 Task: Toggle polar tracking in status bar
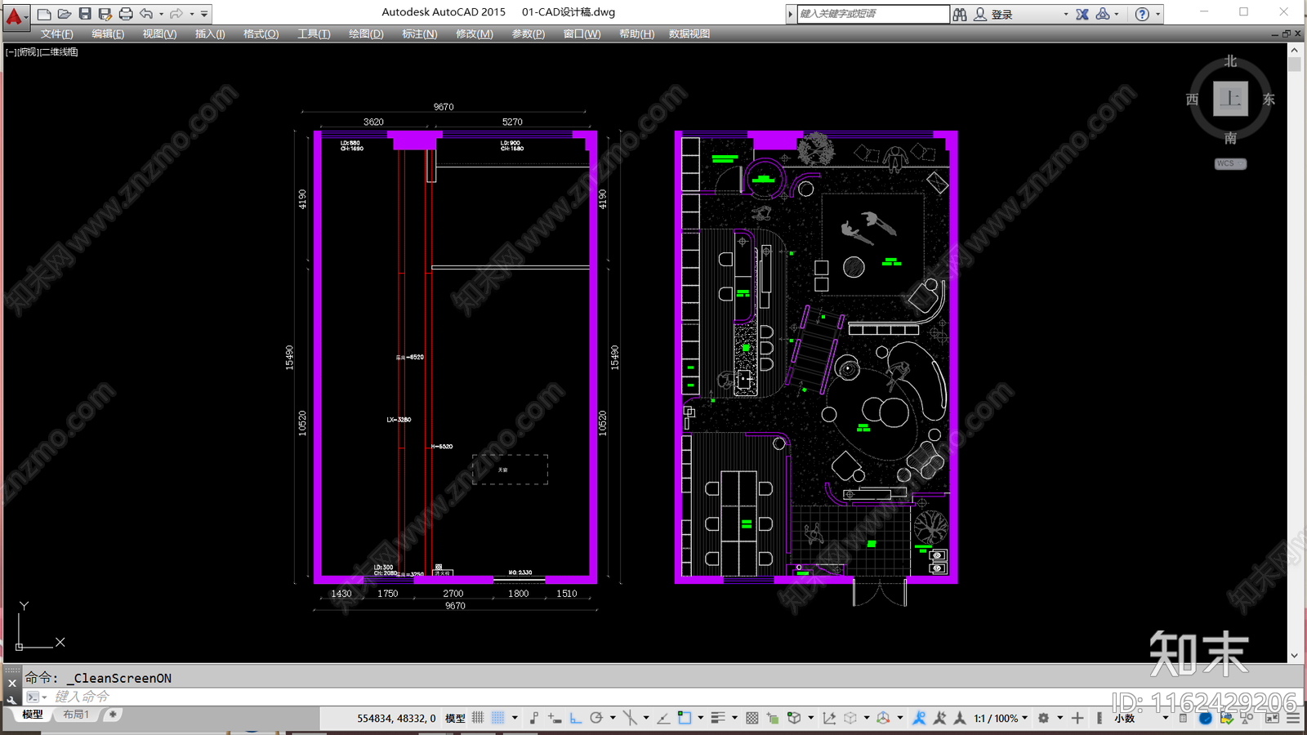(596, 718)
